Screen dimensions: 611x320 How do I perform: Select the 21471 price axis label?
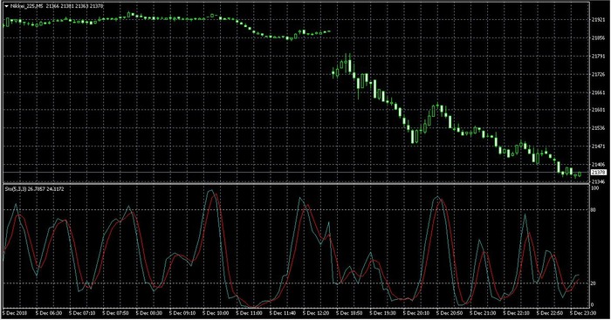click(x=599, y=146)
